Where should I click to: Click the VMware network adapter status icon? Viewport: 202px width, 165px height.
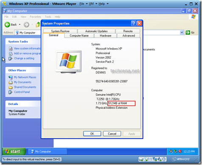coord(155,159)
